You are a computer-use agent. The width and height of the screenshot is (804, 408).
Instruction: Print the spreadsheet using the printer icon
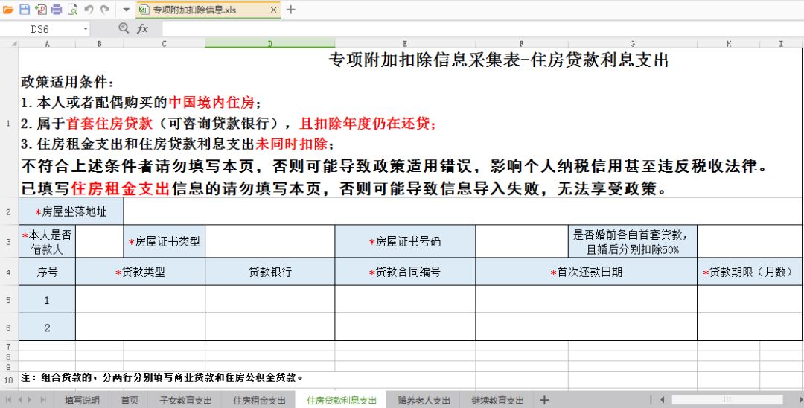(56, 10)
